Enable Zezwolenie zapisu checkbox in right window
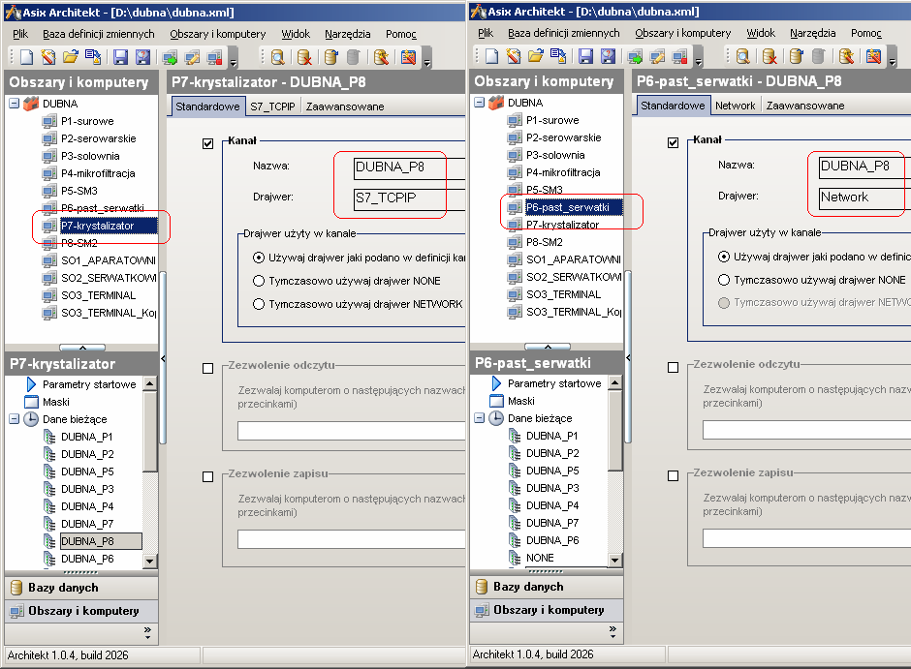Viewport: 911px width, 669px height. tap(674, 475)
